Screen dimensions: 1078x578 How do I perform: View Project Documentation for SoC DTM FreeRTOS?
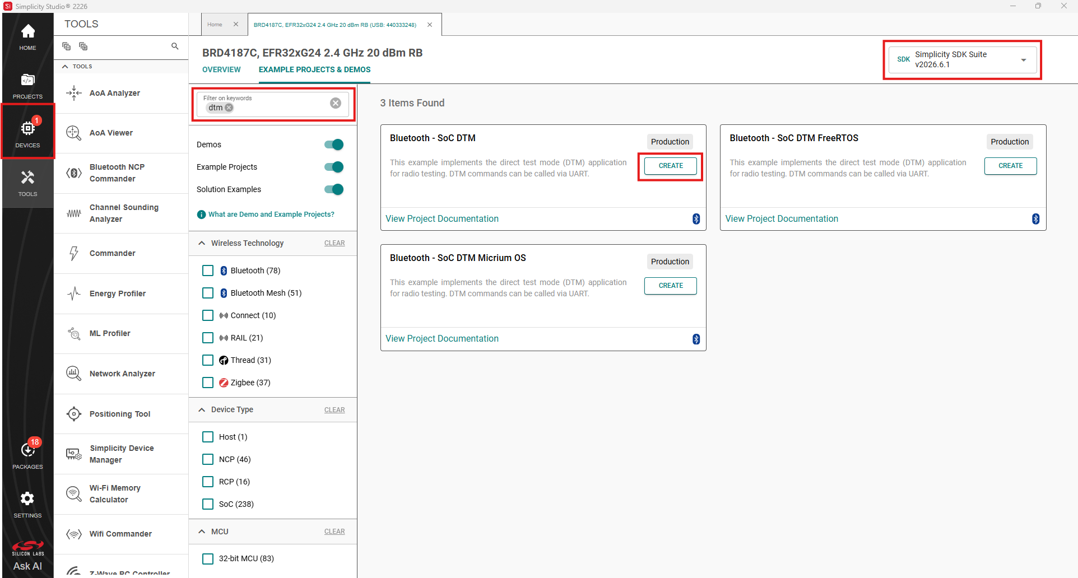[x=782, y=219]
